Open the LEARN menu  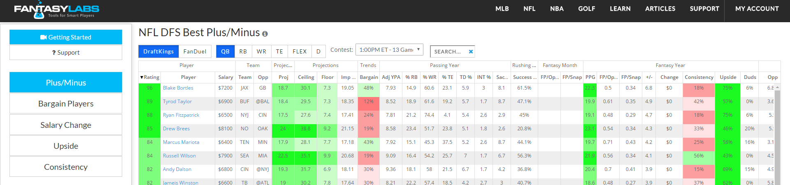coord(620,9)
